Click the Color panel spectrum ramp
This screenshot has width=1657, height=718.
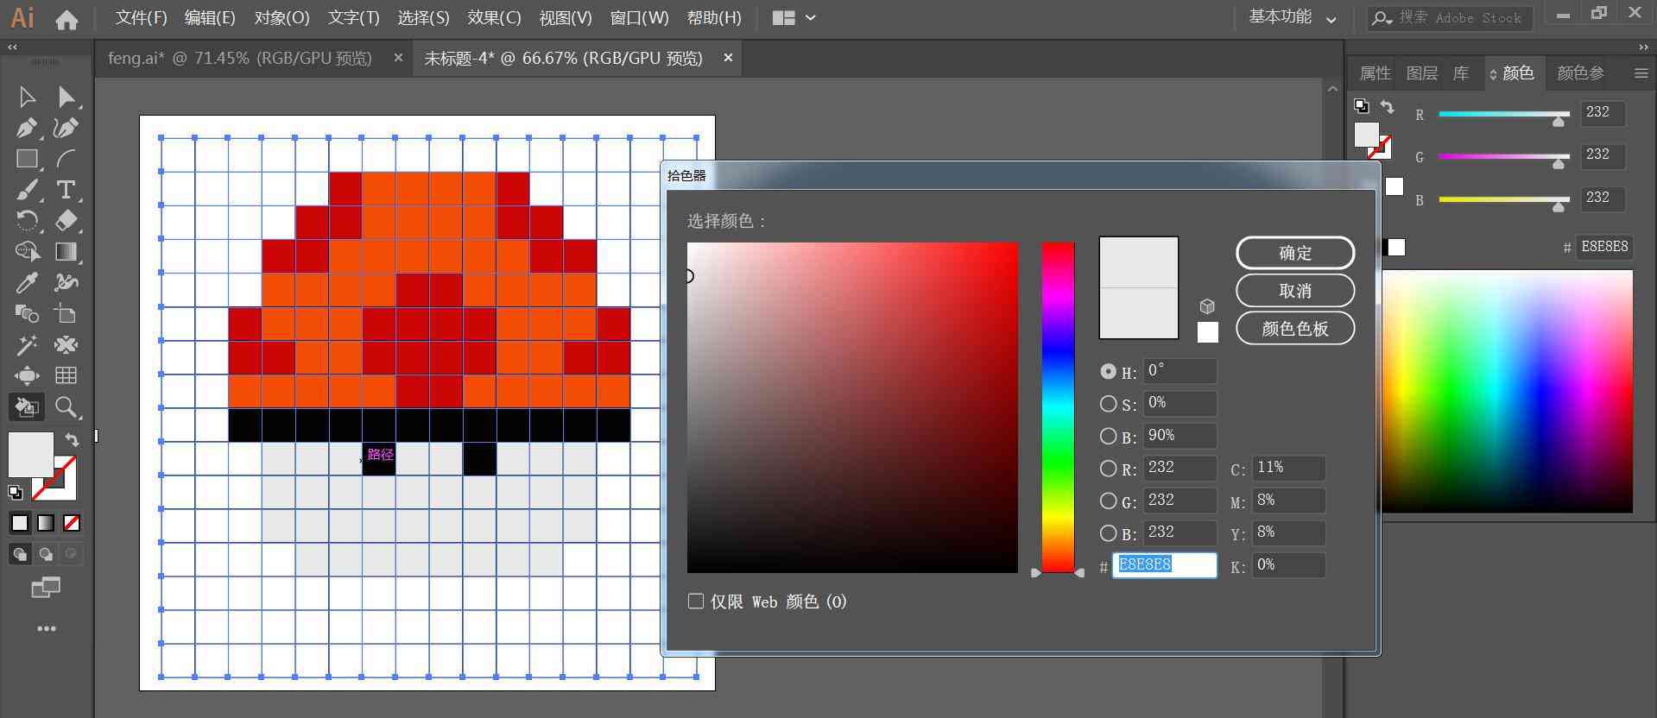click(1507, 392)
